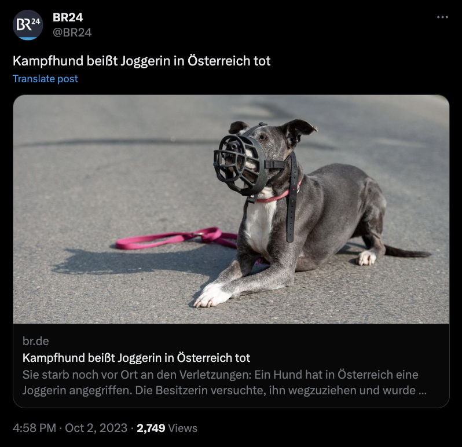
Task: Open the three-dot more options menu
Action: (x=442, y=17)
